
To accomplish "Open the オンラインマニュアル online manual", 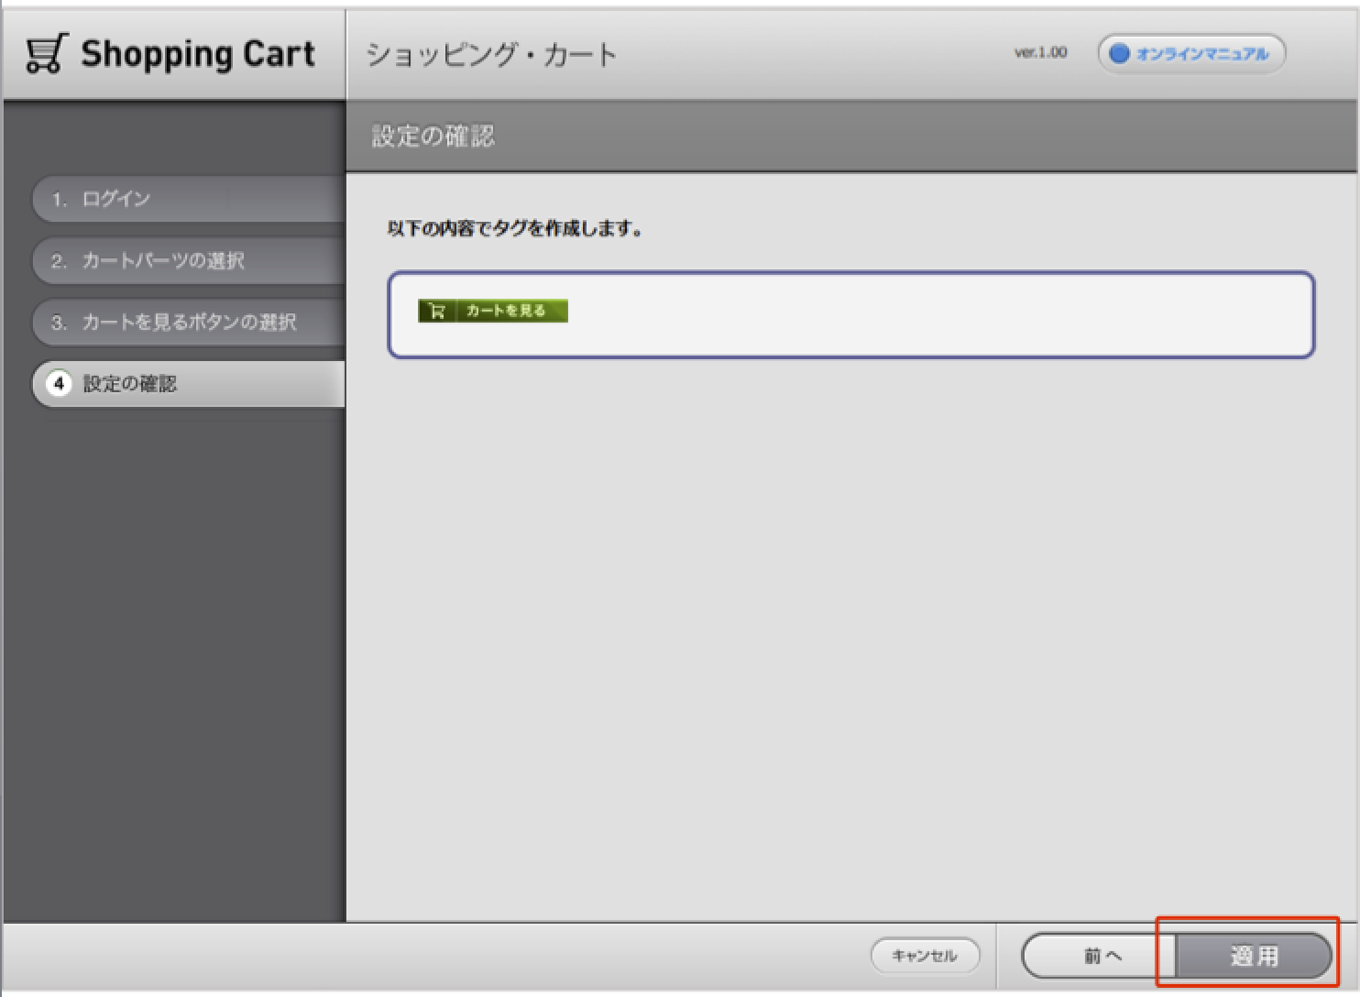I will click(1191, 53).
